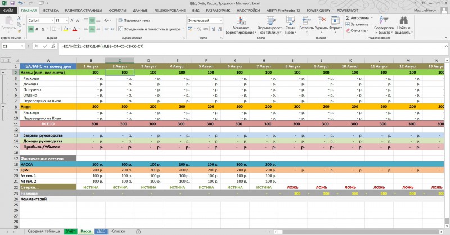Toggle align text left
This screenshot has height=235, width=450.
[86, 29]
